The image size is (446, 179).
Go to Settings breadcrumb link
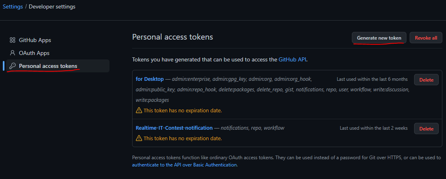tap(13, 6)
